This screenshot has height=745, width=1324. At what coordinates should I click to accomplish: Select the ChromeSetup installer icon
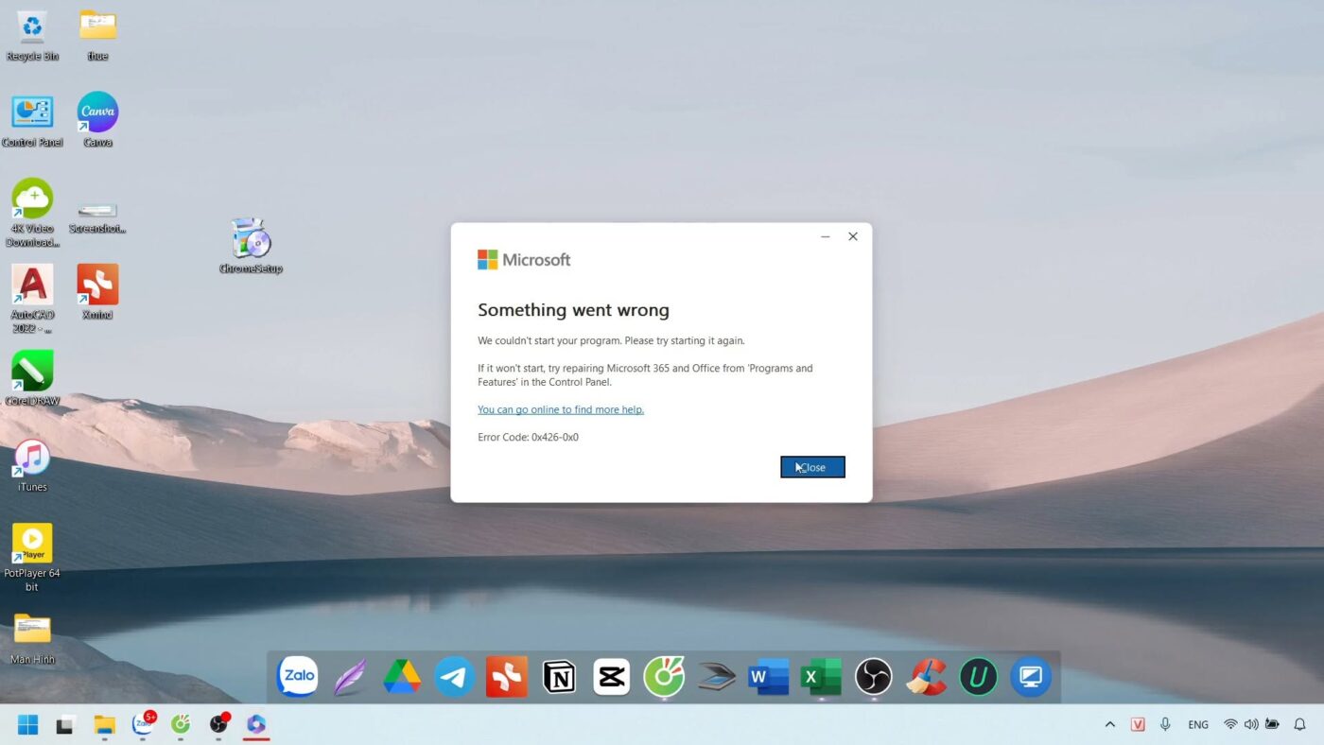[x=251, y=246]
